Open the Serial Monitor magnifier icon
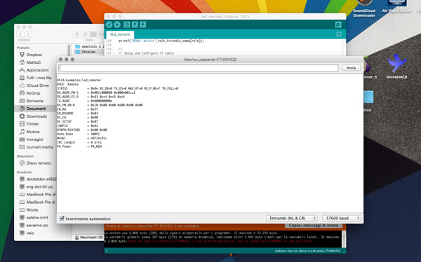The width and height of the screenshot is (421, 262). pyautogui.click(x=338, y=25)
